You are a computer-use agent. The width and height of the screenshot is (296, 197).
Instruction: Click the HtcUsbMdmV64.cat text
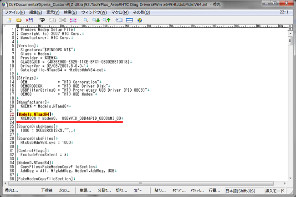86,70
